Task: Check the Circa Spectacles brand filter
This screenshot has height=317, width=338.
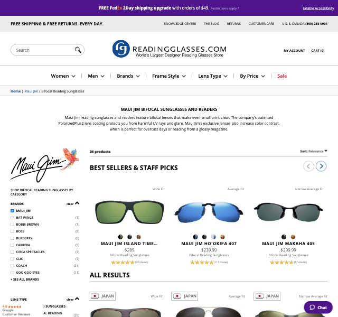Action: click(x=12, y=252)
